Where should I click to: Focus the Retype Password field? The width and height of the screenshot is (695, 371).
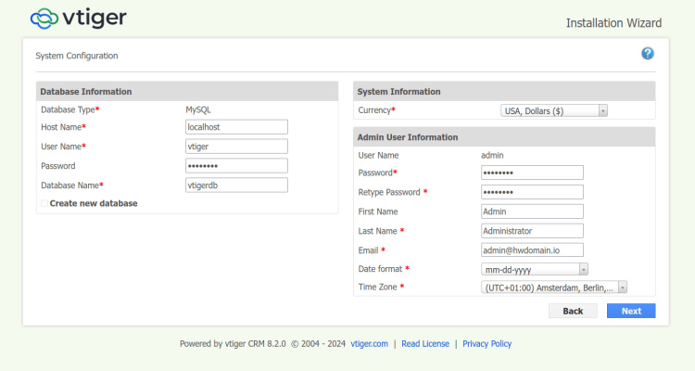tap(532, 192)
